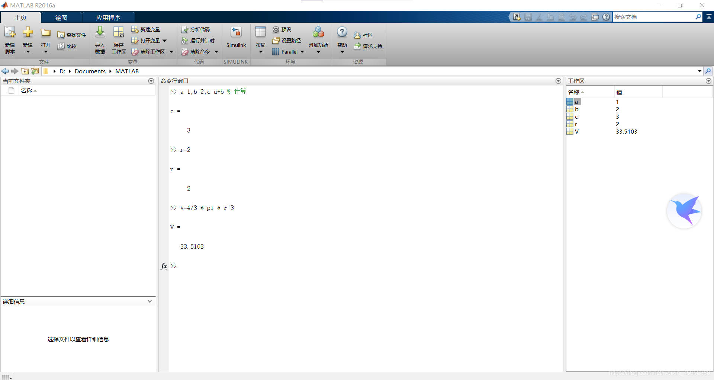Viewport: 714px width, 380px height.
Task: Expand the Parallel dropdown menu
Action: click(302, 52)
